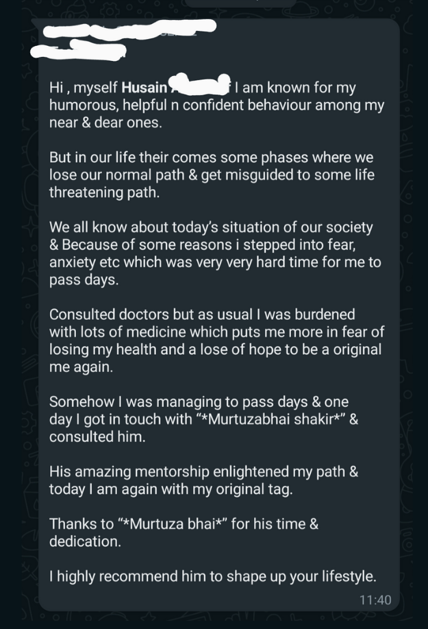Click the line "We all know about today's situation"
Viewport: 428px width, 629px height.
click(x=211, y=227)
